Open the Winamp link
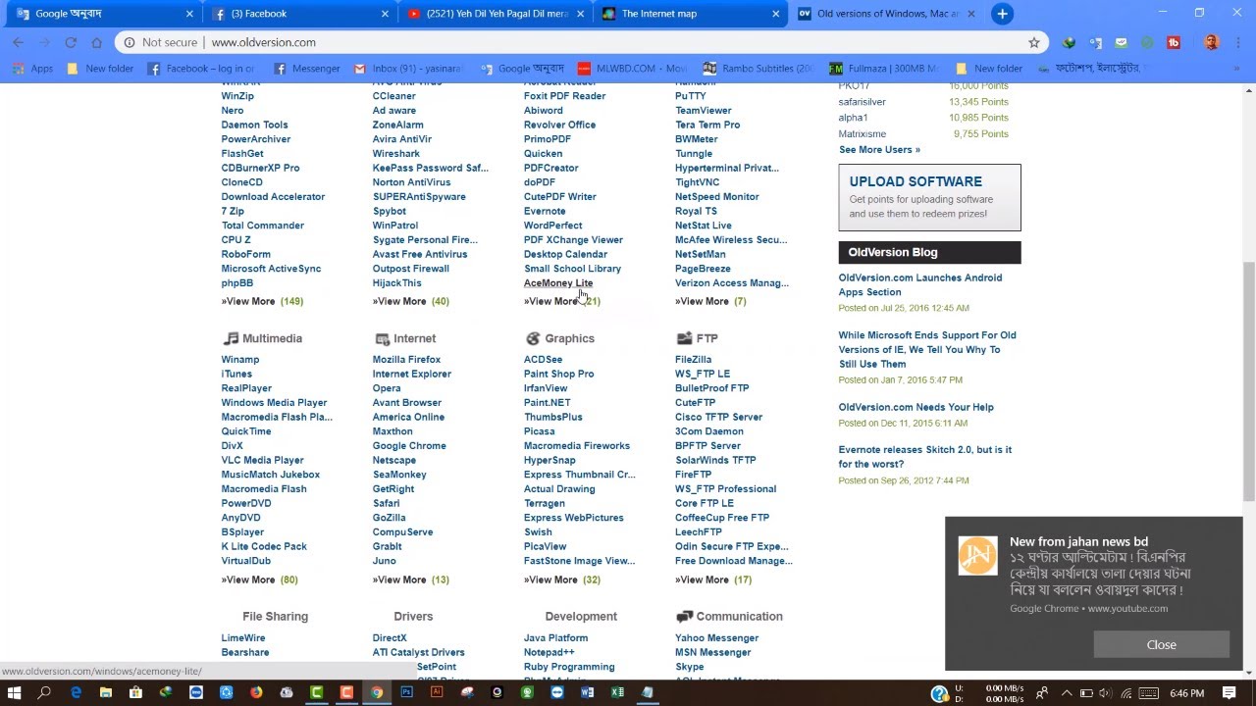Viewport: 1256px width, 706px height. coord(240,359)
